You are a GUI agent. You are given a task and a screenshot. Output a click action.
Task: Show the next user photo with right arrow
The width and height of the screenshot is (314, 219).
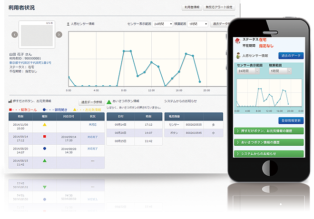59,35
